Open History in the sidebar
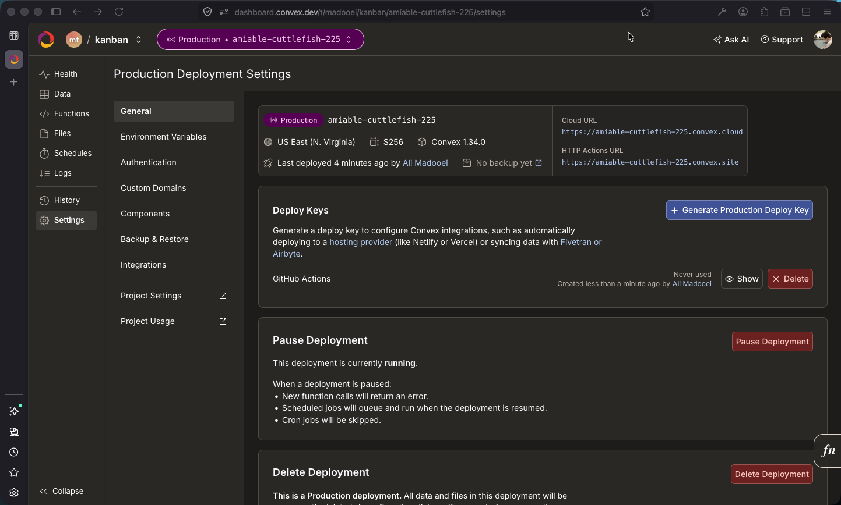 coord(66,200)
